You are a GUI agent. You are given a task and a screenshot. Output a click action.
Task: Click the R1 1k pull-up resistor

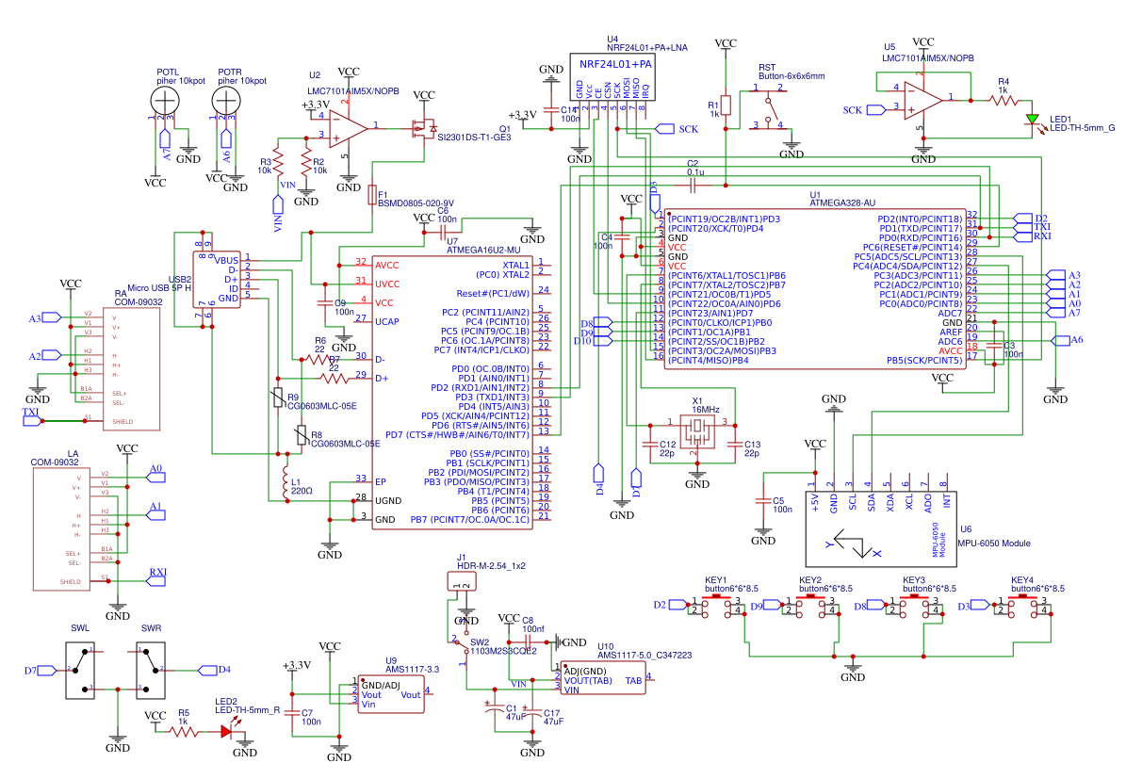coord(726,105)
